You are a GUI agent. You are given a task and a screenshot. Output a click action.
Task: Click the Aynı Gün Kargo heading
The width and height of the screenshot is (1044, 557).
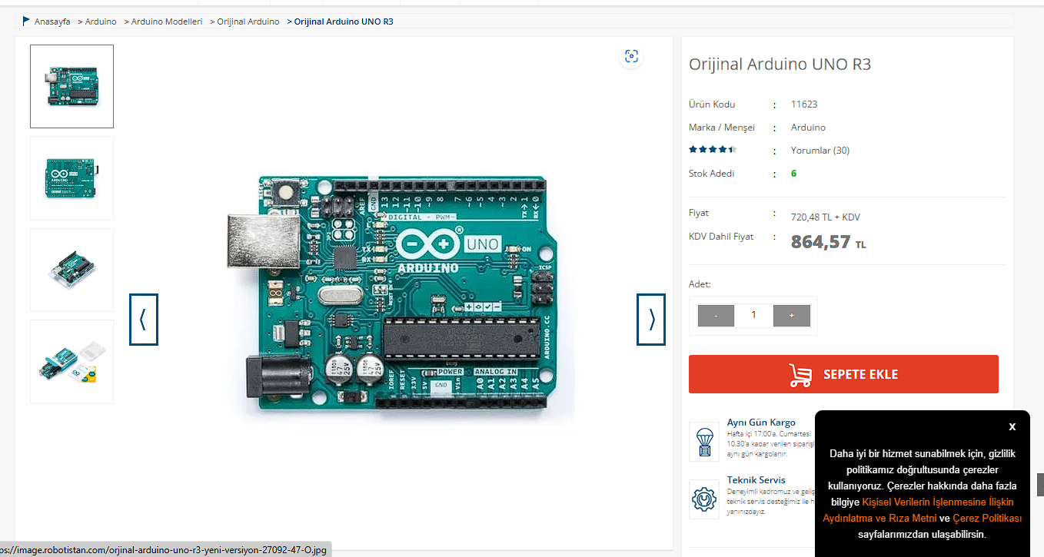761,423
